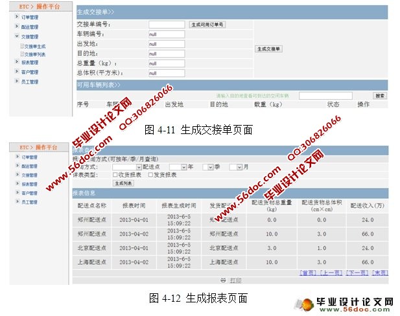The width and height of the screenshot is (400, 316).
Task: Click the 生成同司订单号 button
Action: click(x=207, y=24)
